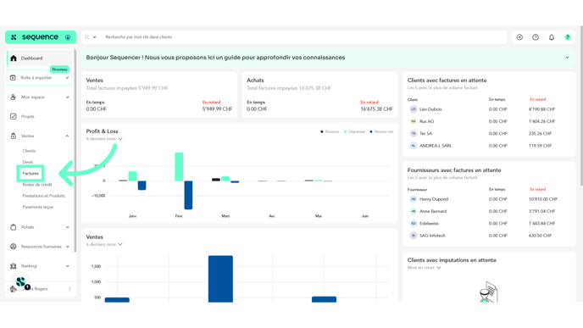Open the search filter dropdown arrow
The height and width of the screenshot is (328, 583).
[94, 37]
